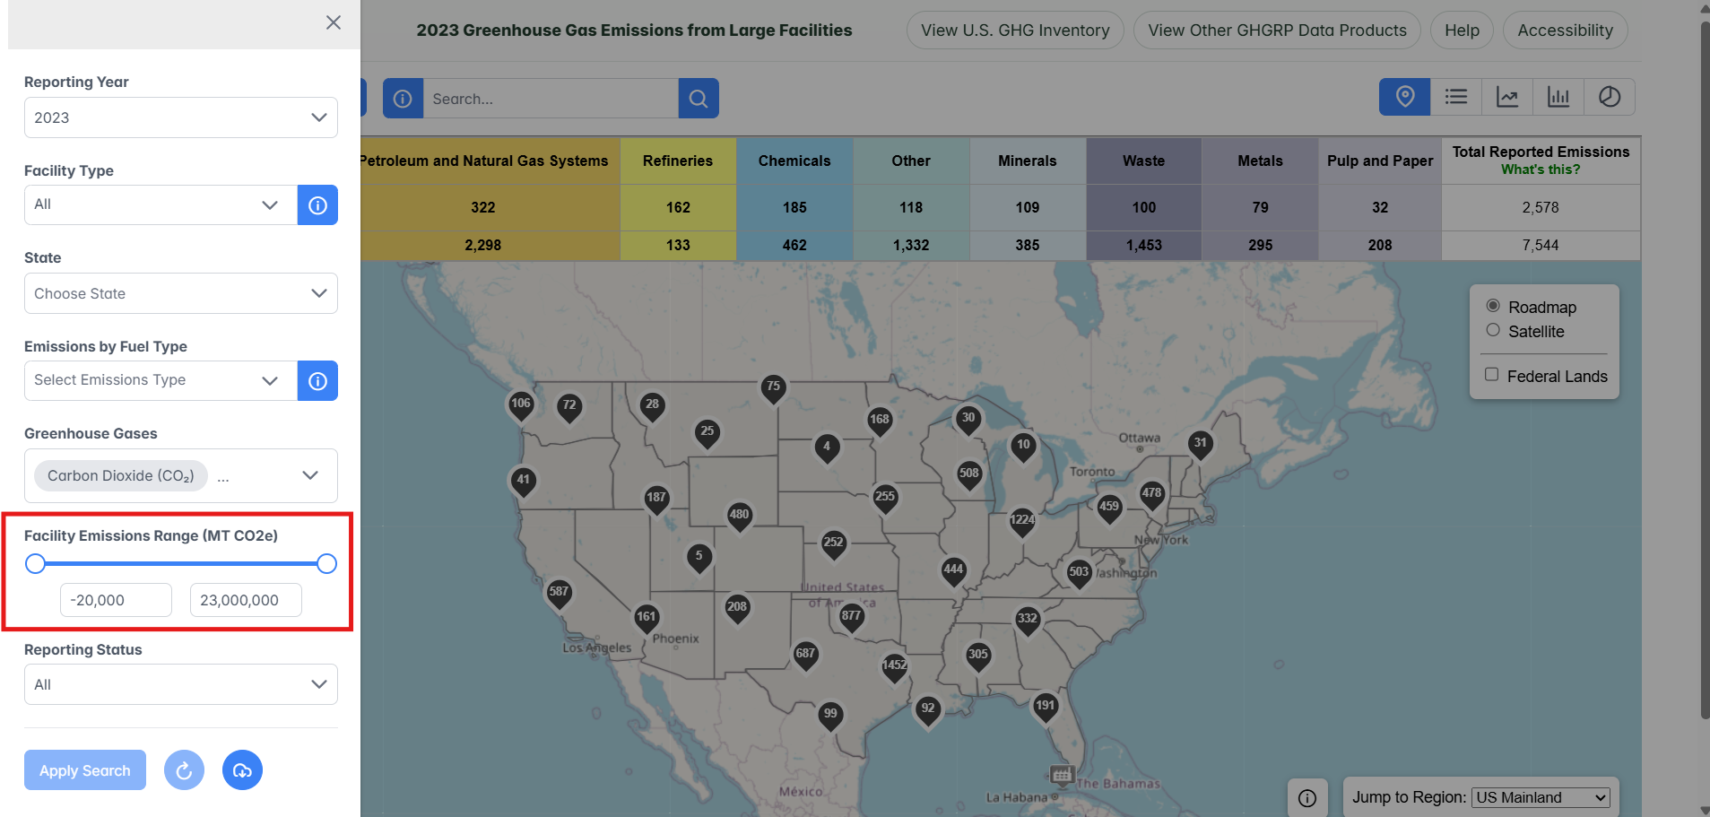Open the Jump to Region selector
The image size is (1710, 817).
point(1540,796)
